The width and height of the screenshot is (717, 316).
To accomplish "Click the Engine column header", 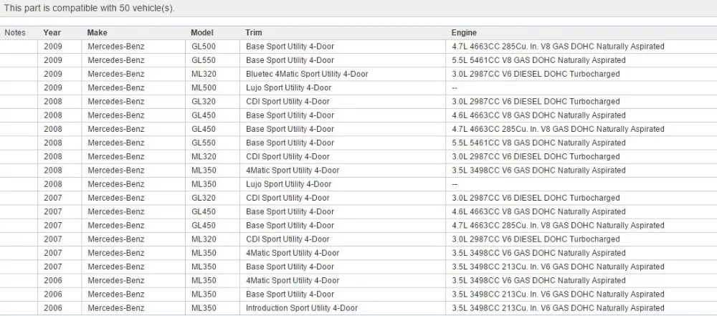I will click(463, 33).
